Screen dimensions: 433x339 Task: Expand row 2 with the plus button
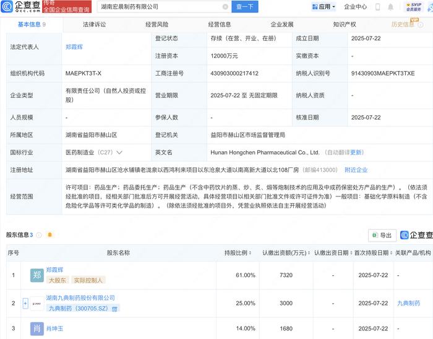coord(25,303)
